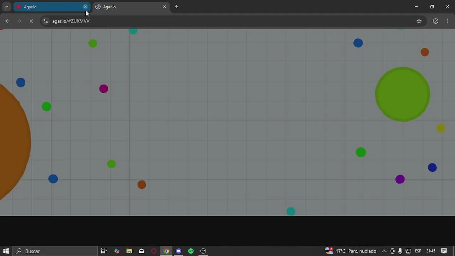Click the large green cell
This screenshot has height=256, width=455.
403,94
